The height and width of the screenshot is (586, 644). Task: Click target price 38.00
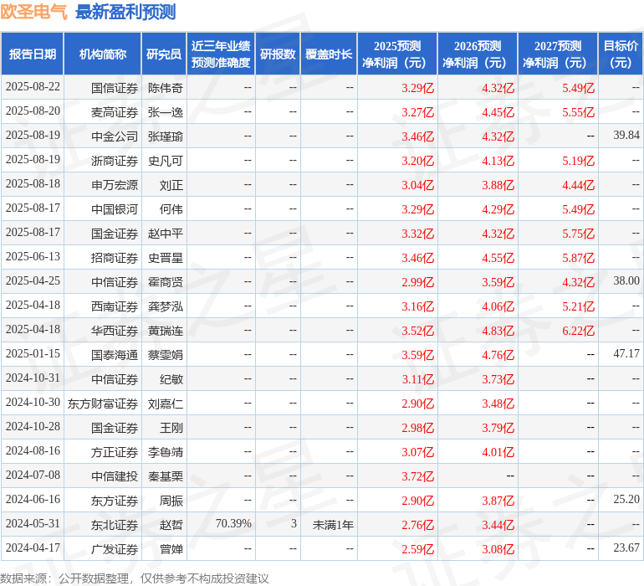[x=626, y=281]
